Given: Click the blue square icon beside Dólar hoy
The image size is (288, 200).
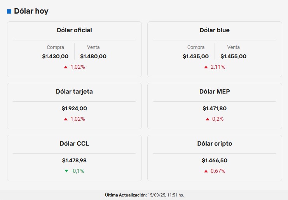Looking at the screenshot, I should [x=9, y=12].
